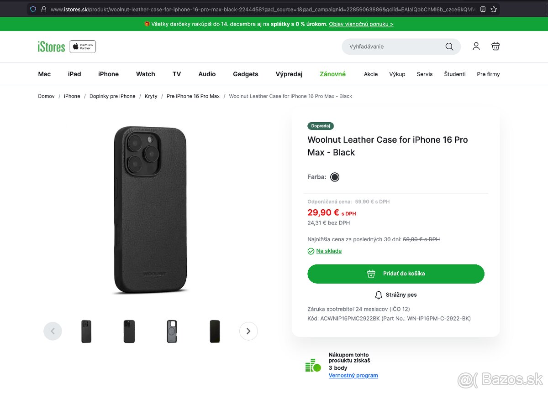Click the iStores logo

click(x=51, y=46)
